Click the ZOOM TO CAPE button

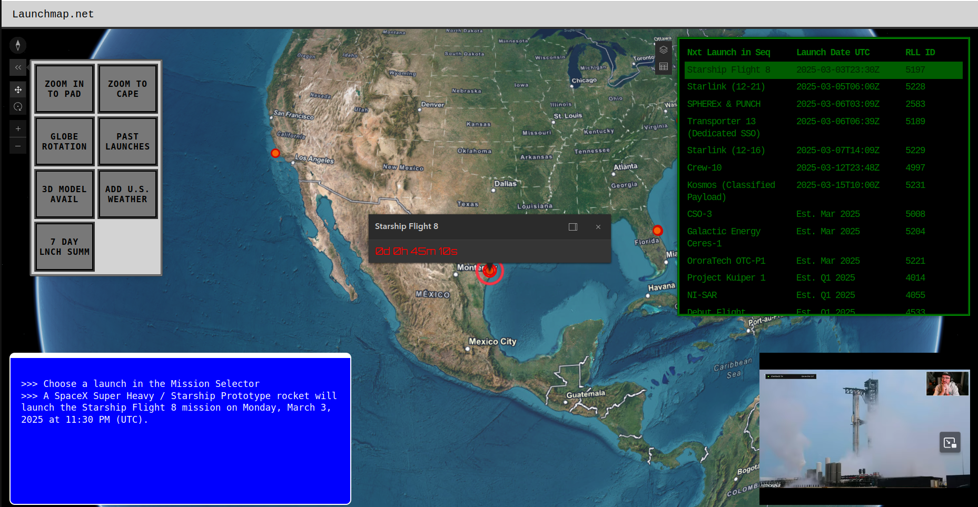coord(127,89)
